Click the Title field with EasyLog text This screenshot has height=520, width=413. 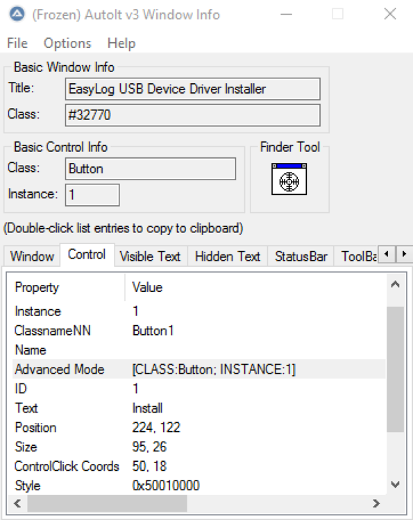point(193,89)
